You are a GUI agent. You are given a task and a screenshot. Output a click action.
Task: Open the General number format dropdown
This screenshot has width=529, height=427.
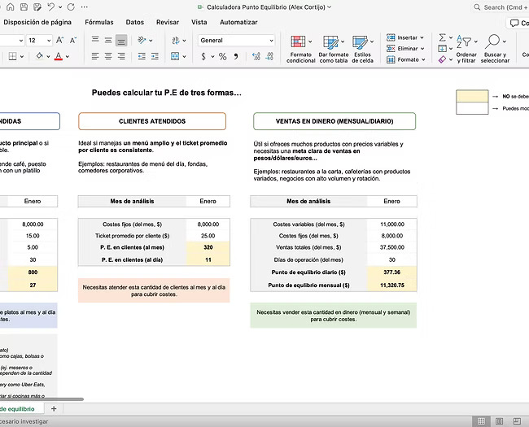pos(270,40)
